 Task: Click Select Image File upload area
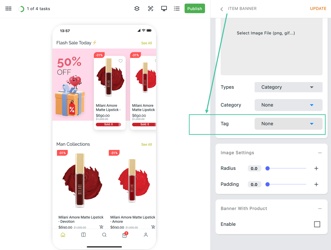271,47
